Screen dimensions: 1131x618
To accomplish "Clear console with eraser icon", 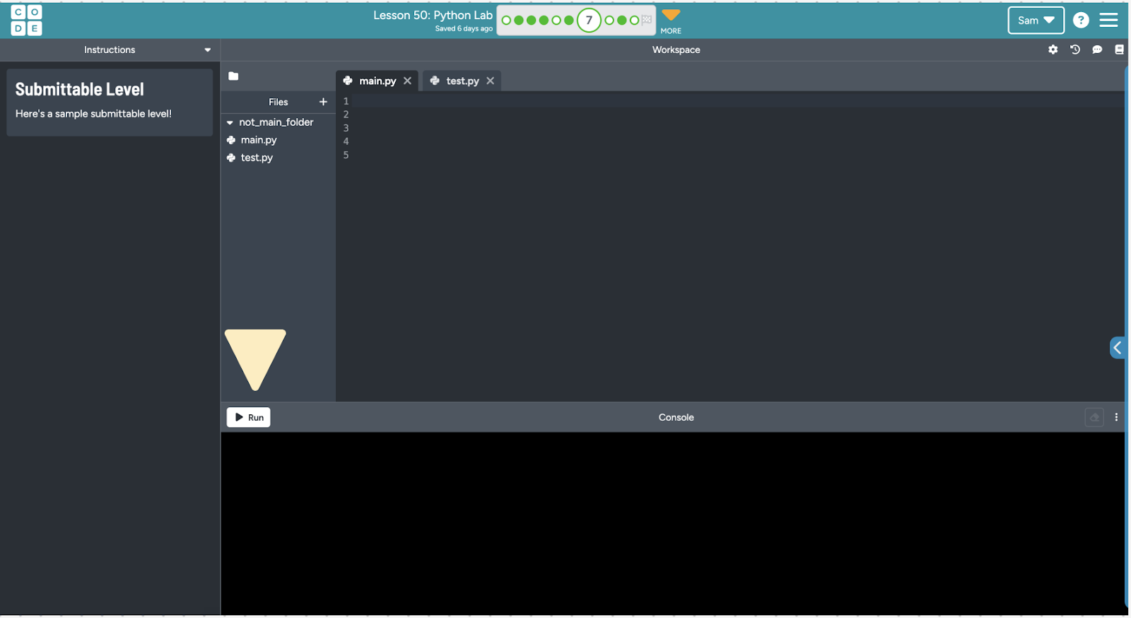I will click(x=1094, y=417).
